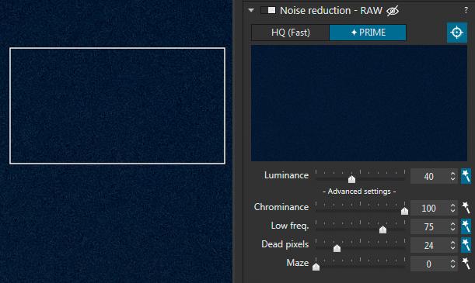Click the Low freq. value field showing 75

click(428, 227)
